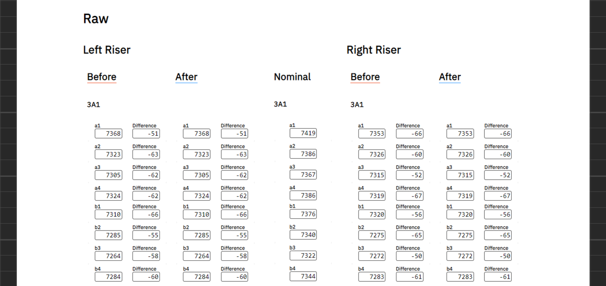Screen dimensions: 606x286
Task: Select the Nominal b2 field showing 7340
Action: point(303,235)
